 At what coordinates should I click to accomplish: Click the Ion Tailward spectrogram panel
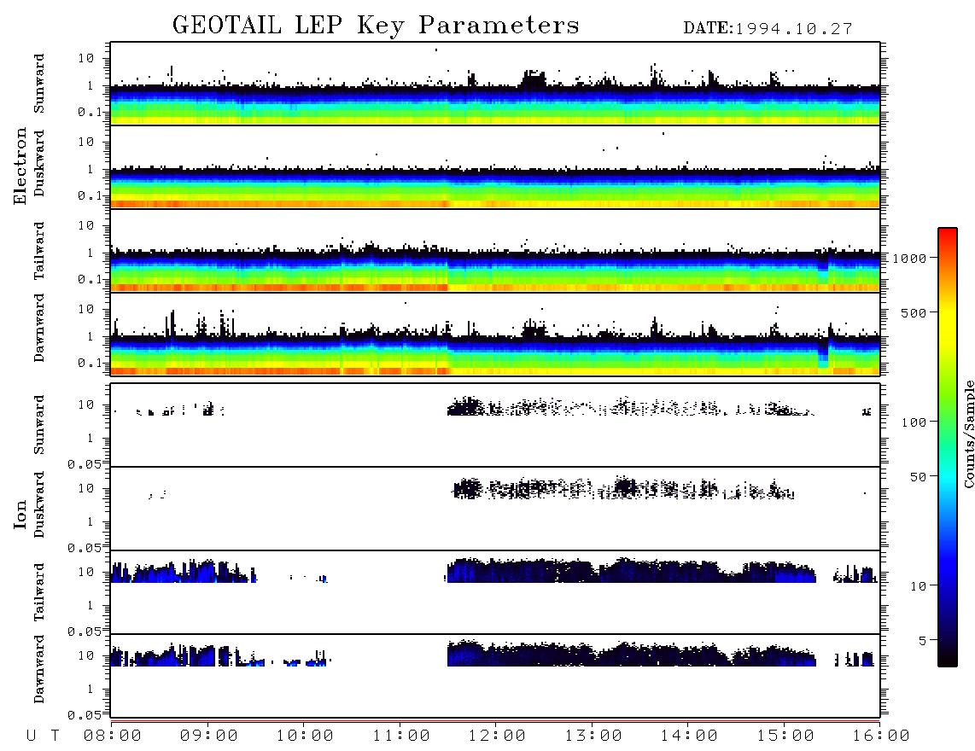point(495,592)
